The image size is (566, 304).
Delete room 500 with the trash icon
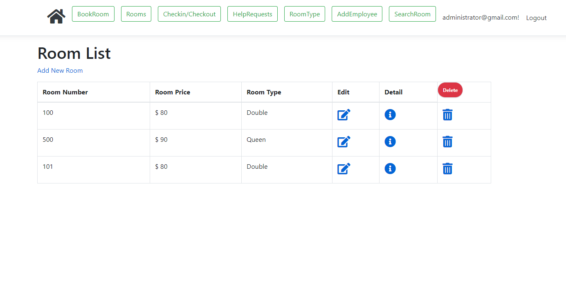click(447, 142)
